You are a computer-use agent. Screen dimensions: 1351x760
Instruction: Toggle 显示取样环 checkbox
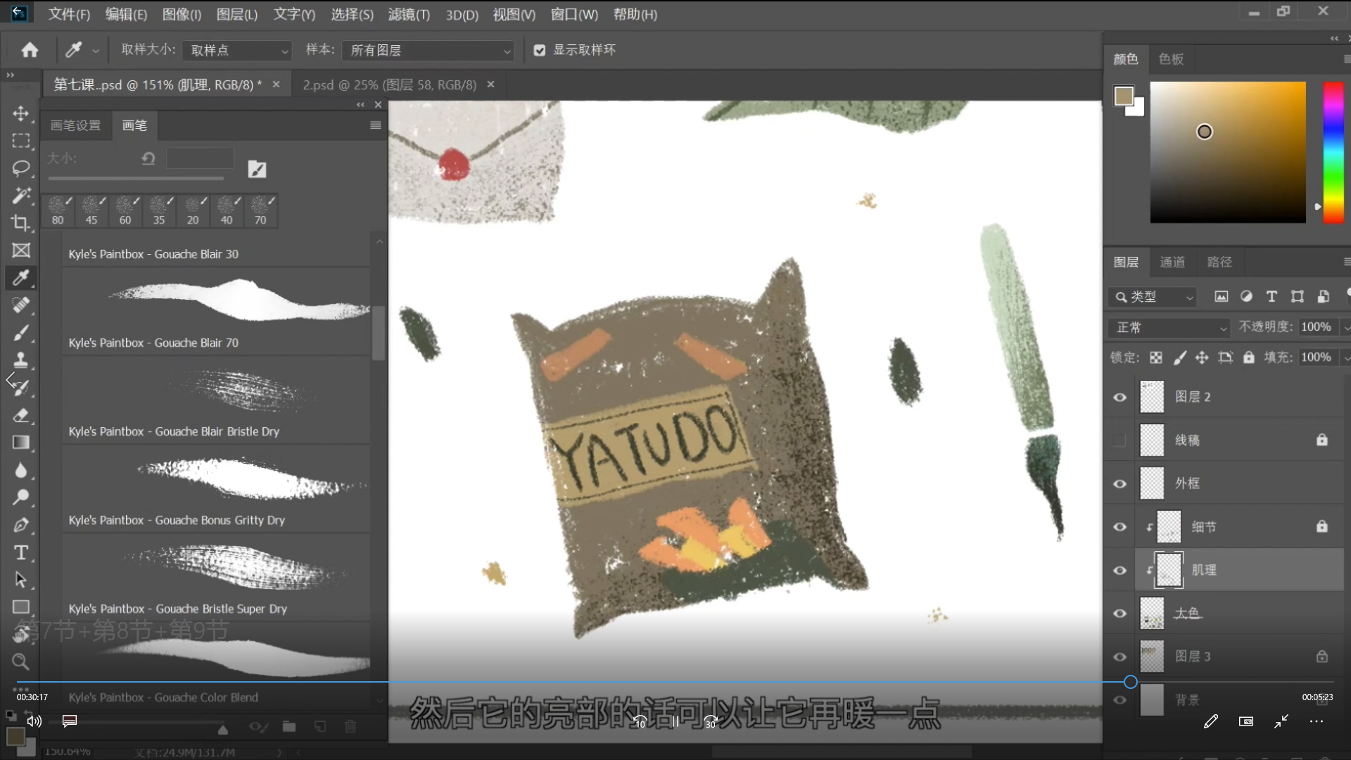[540, 50]
